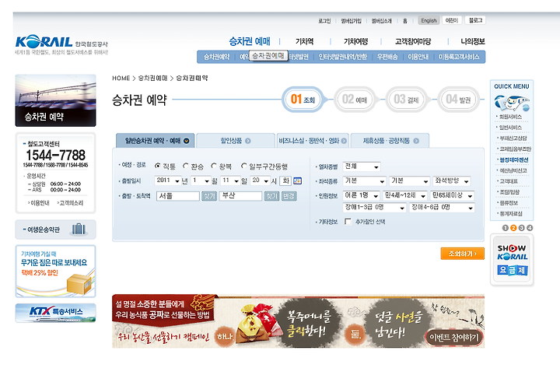Click the luggage icon beside 여행운송약관
Image resolution: width=560 pixels, height=389 pixels.
coord(79,229)
